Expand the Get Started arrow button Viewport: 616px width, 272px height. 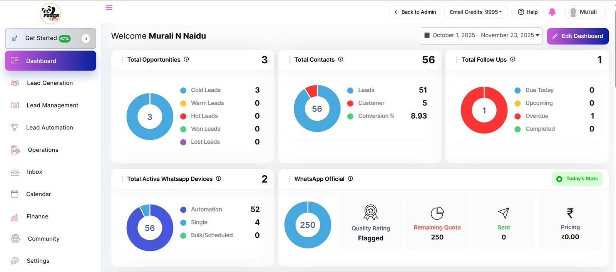point(86,39)
